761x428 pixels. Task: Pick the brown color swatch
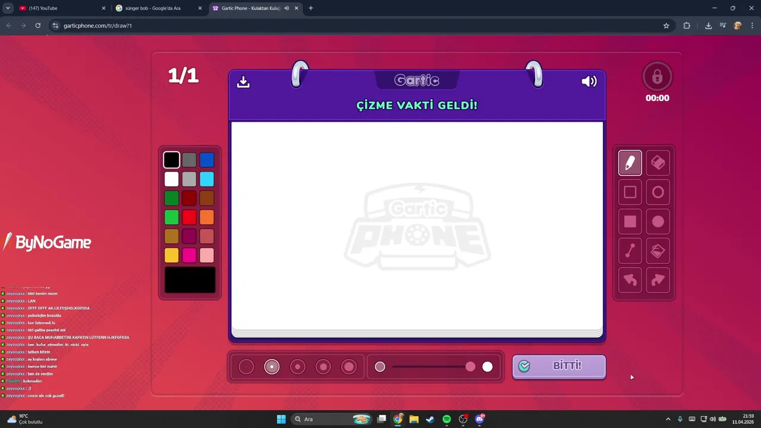point(207,198)
